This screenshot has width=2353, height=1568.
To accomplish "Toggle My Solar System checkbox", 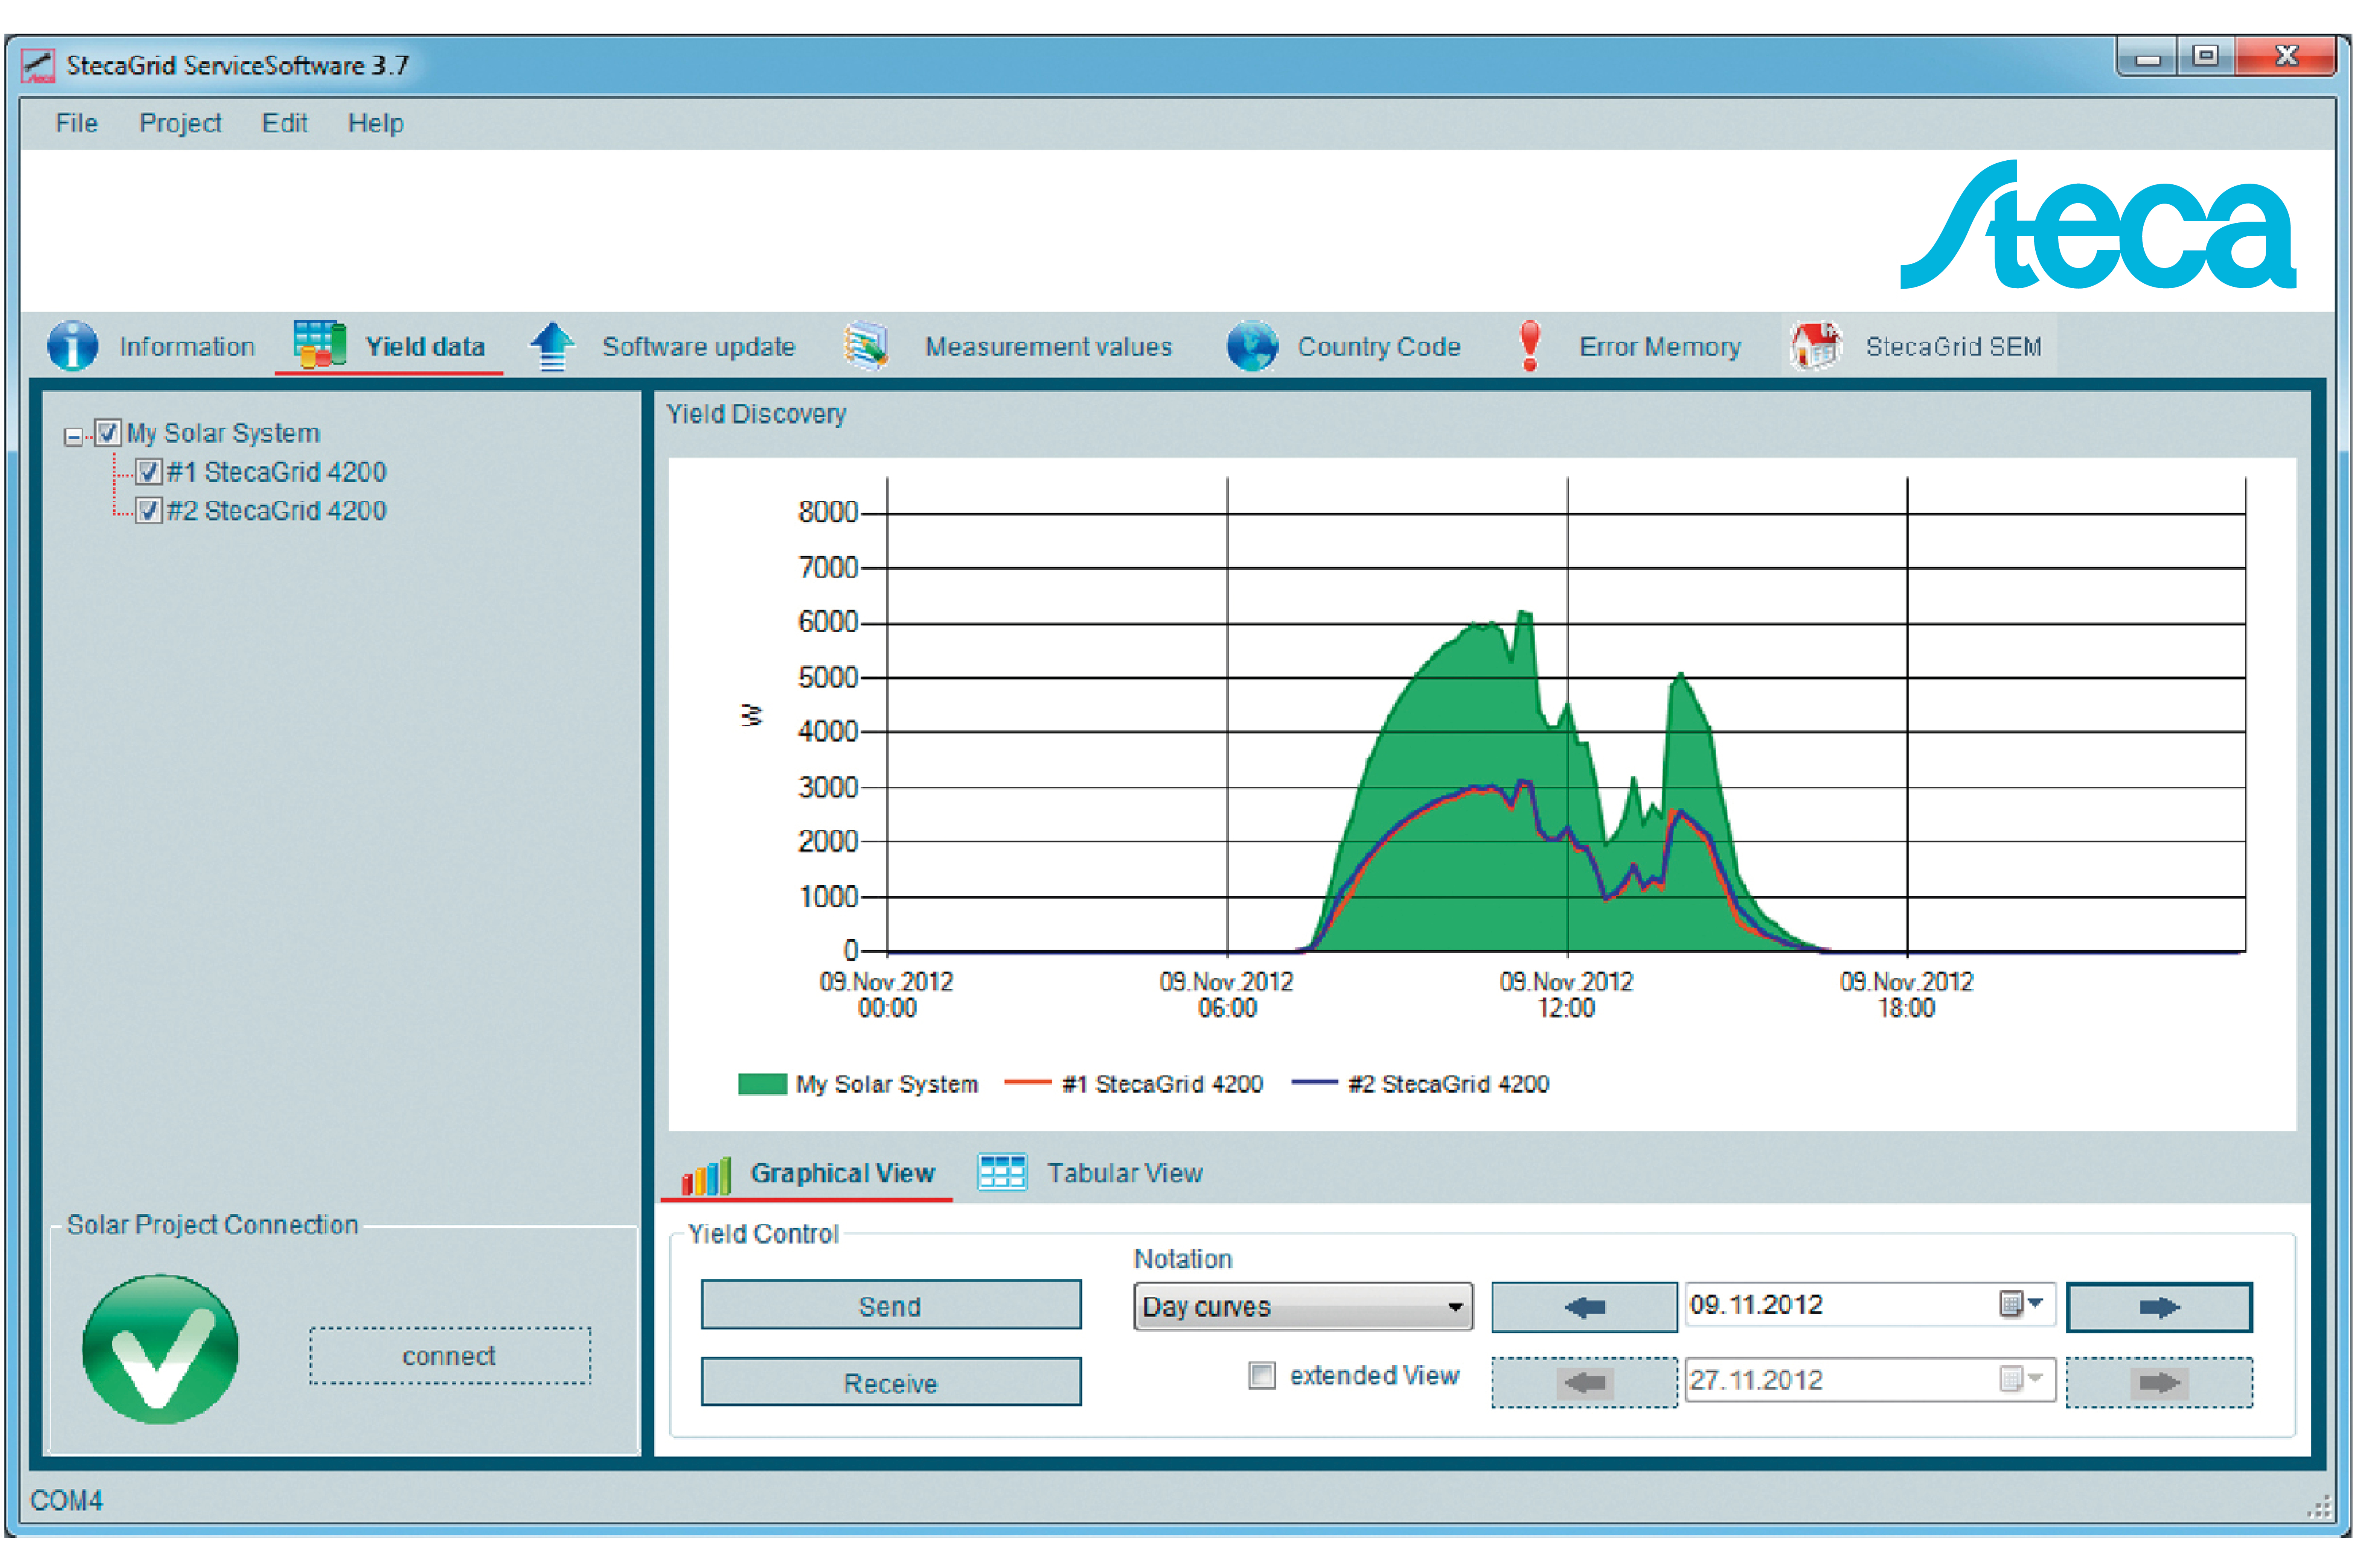I will click(x=108, y=433).
